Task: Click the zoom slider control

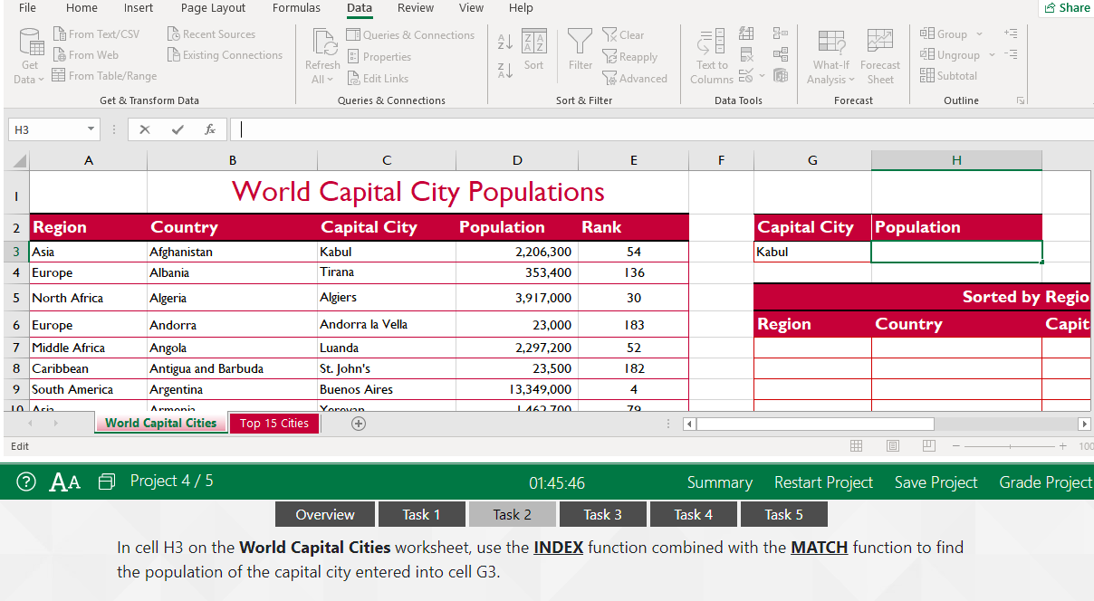Action: click(x=1009, y=446)
